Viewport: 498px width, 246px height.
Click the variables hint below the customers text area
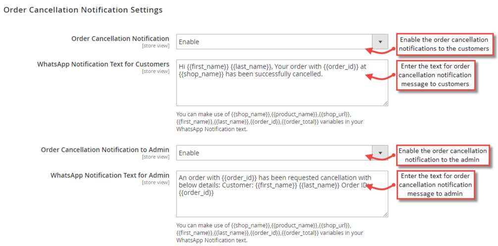pos(271,122)
